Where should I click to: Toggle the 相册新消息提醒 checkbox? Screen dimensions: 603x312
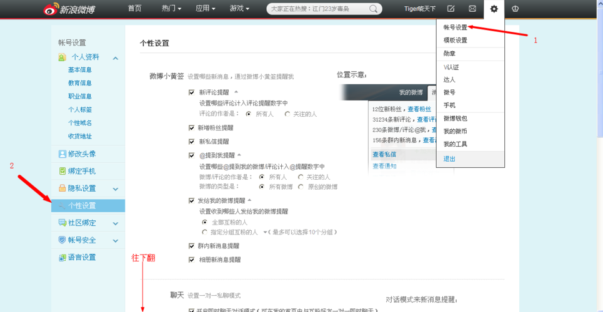(x=191, y=260)
